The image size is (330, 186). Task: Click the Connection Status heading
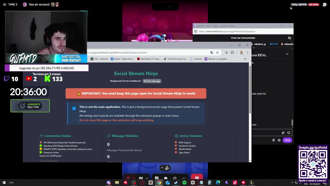[x=55, y=136]
